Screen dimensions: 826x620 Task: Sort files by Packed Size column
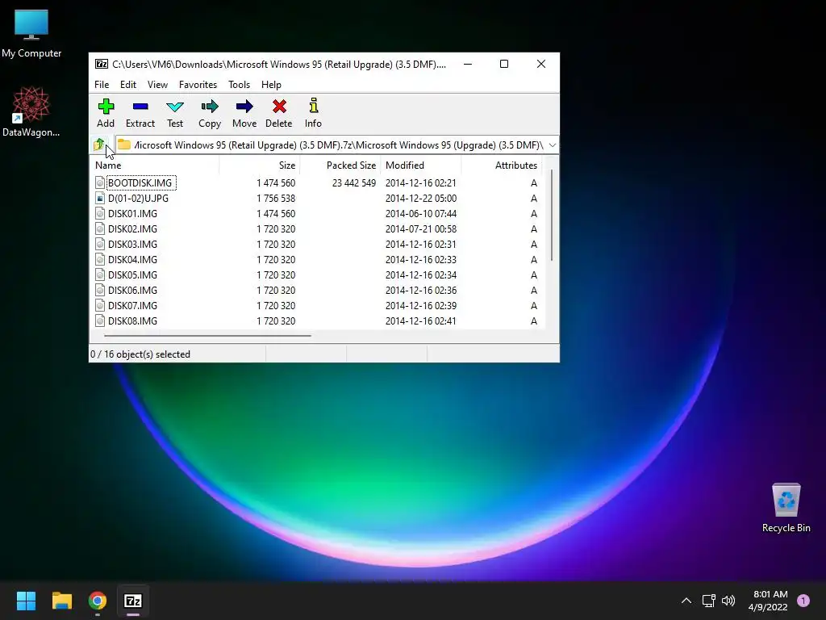pos(340,165)
